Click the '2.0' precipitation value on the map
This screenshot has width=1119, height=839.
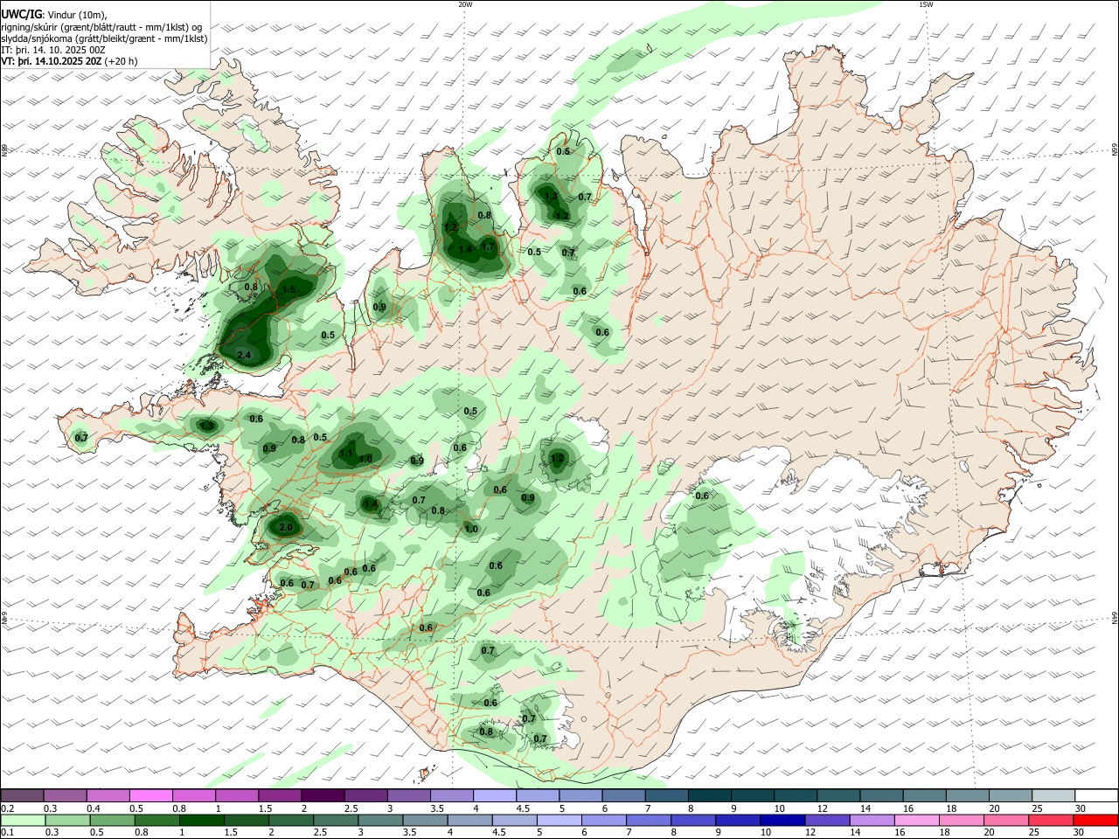286,528
